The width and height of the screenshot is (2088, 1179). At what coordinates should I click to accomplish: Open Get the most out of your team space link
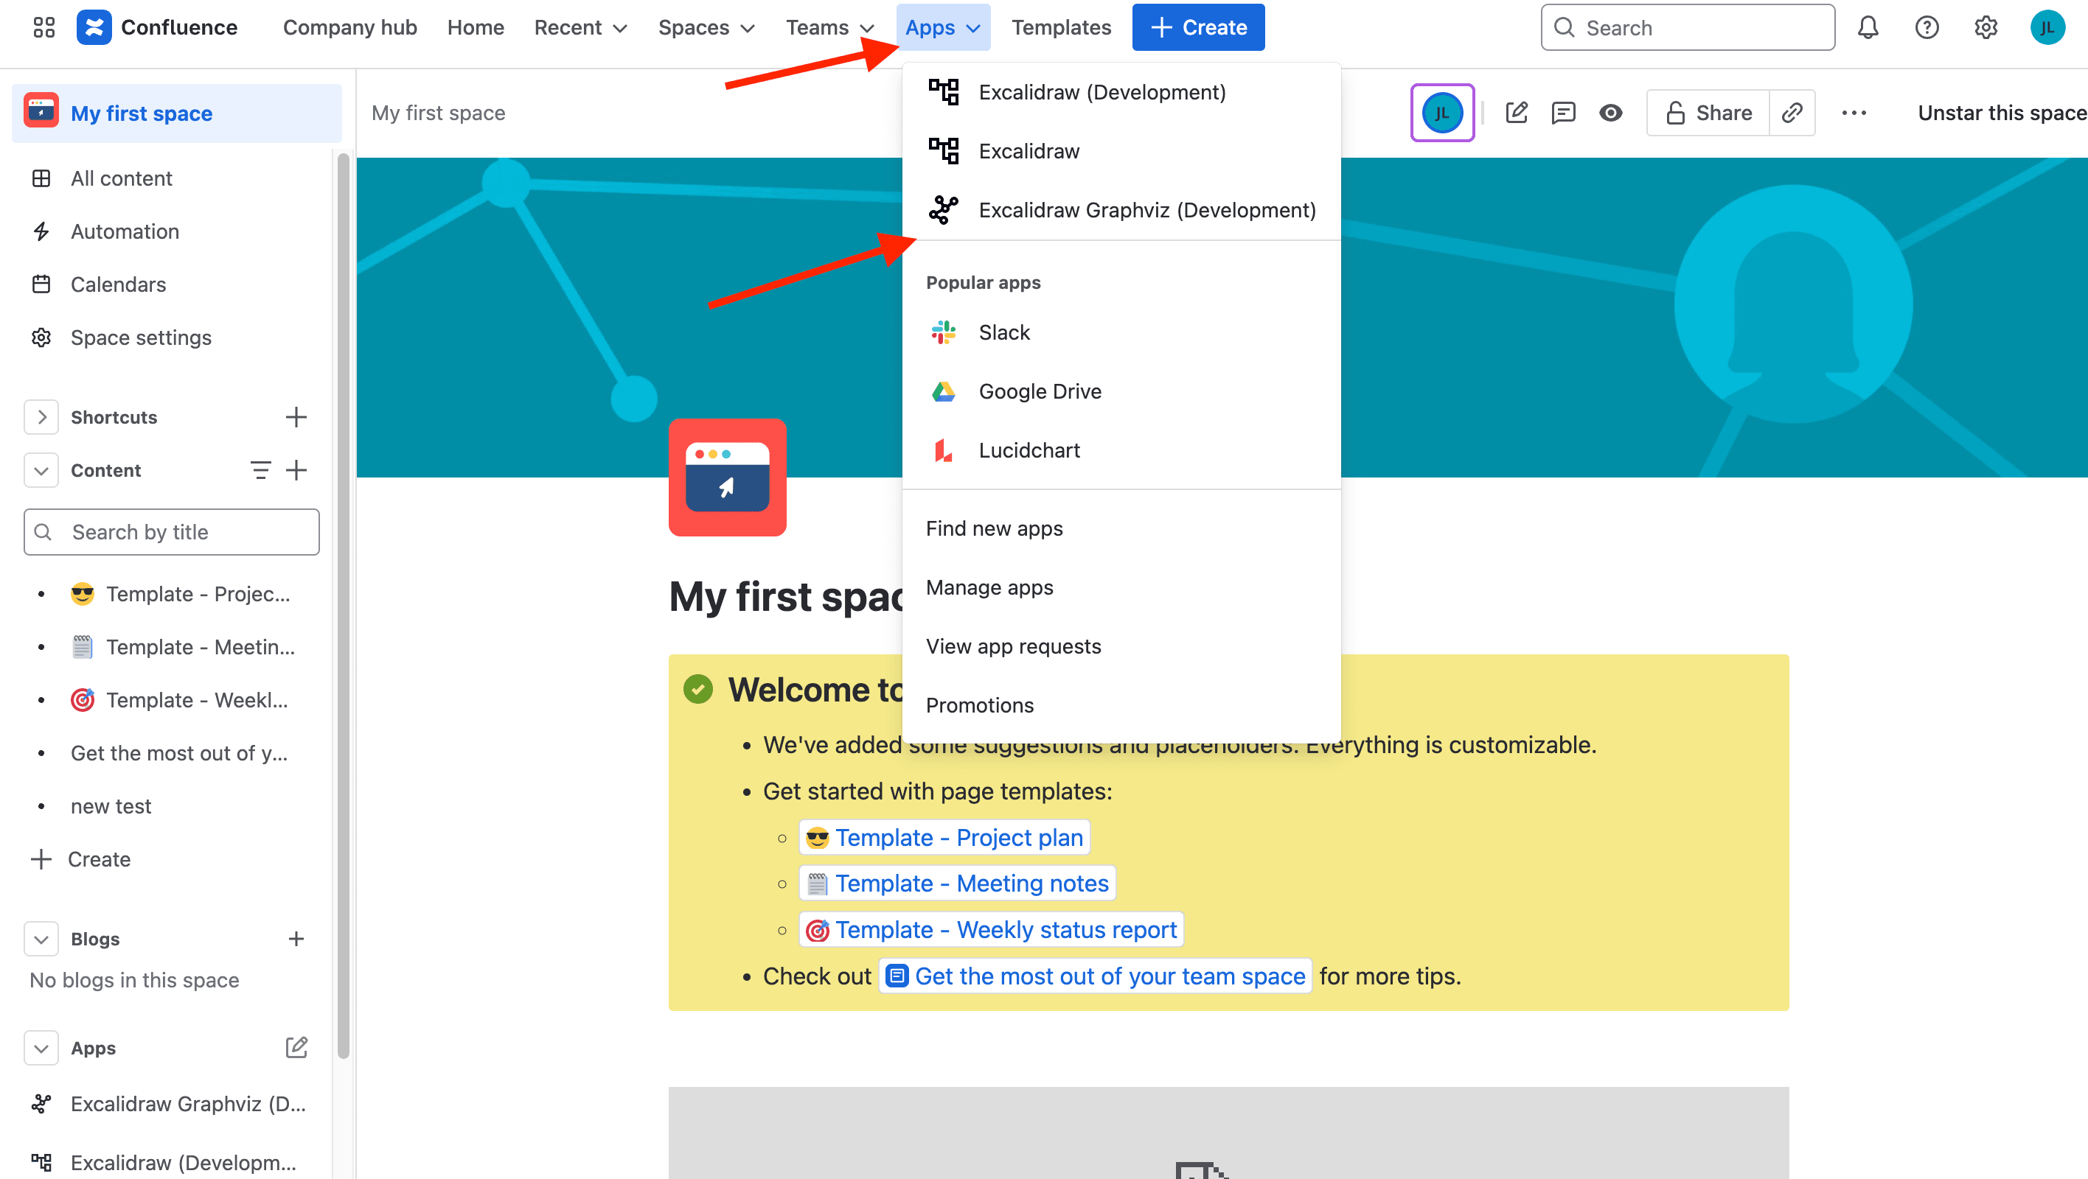coord(1096,976)
